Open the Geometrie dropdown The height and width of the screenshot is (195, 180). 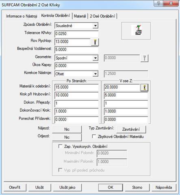(95, 58)
